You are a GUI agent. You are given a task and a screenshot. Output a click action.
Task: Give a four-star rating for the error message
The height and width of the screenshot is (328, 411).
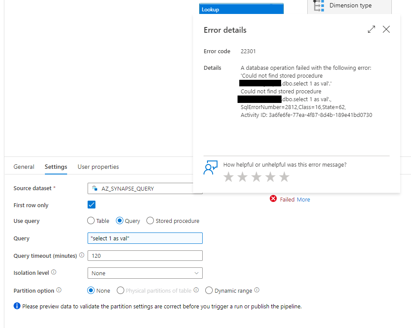(x=270, y=177)
